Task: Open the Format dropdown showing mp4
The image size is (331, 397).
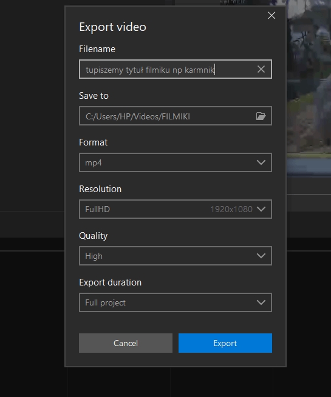Action: [x=176, y=162]
